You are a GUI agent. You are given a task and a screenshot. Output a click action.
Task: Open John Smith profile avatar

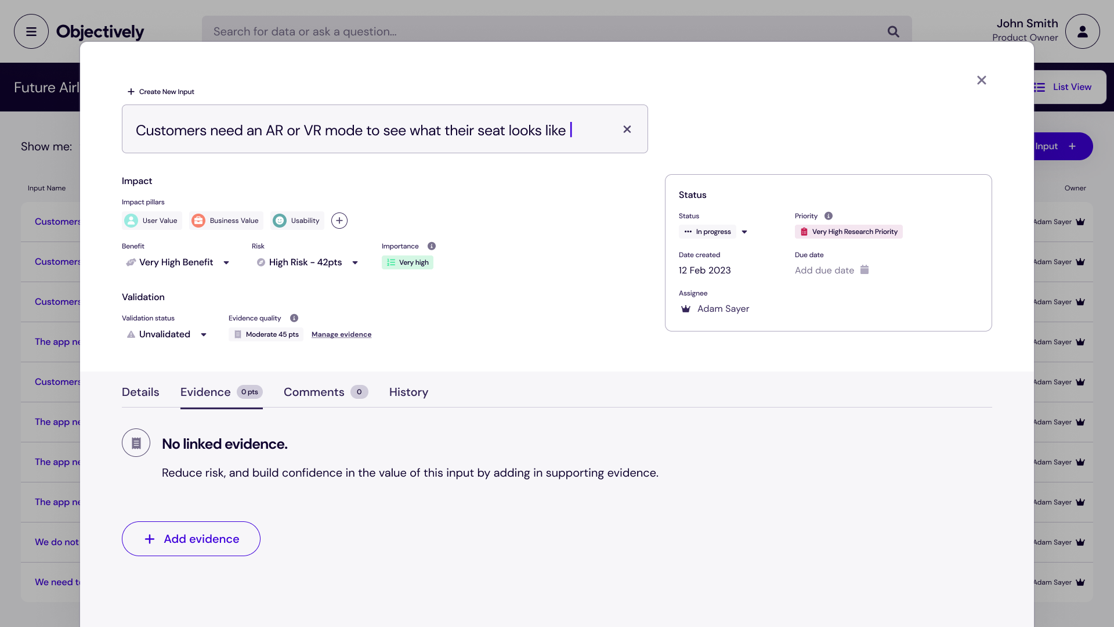click(x=1082, y=31)
